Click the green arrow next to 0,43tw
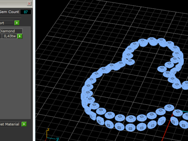The width and height of the screenshot is (188, 141). pos(20,36)
